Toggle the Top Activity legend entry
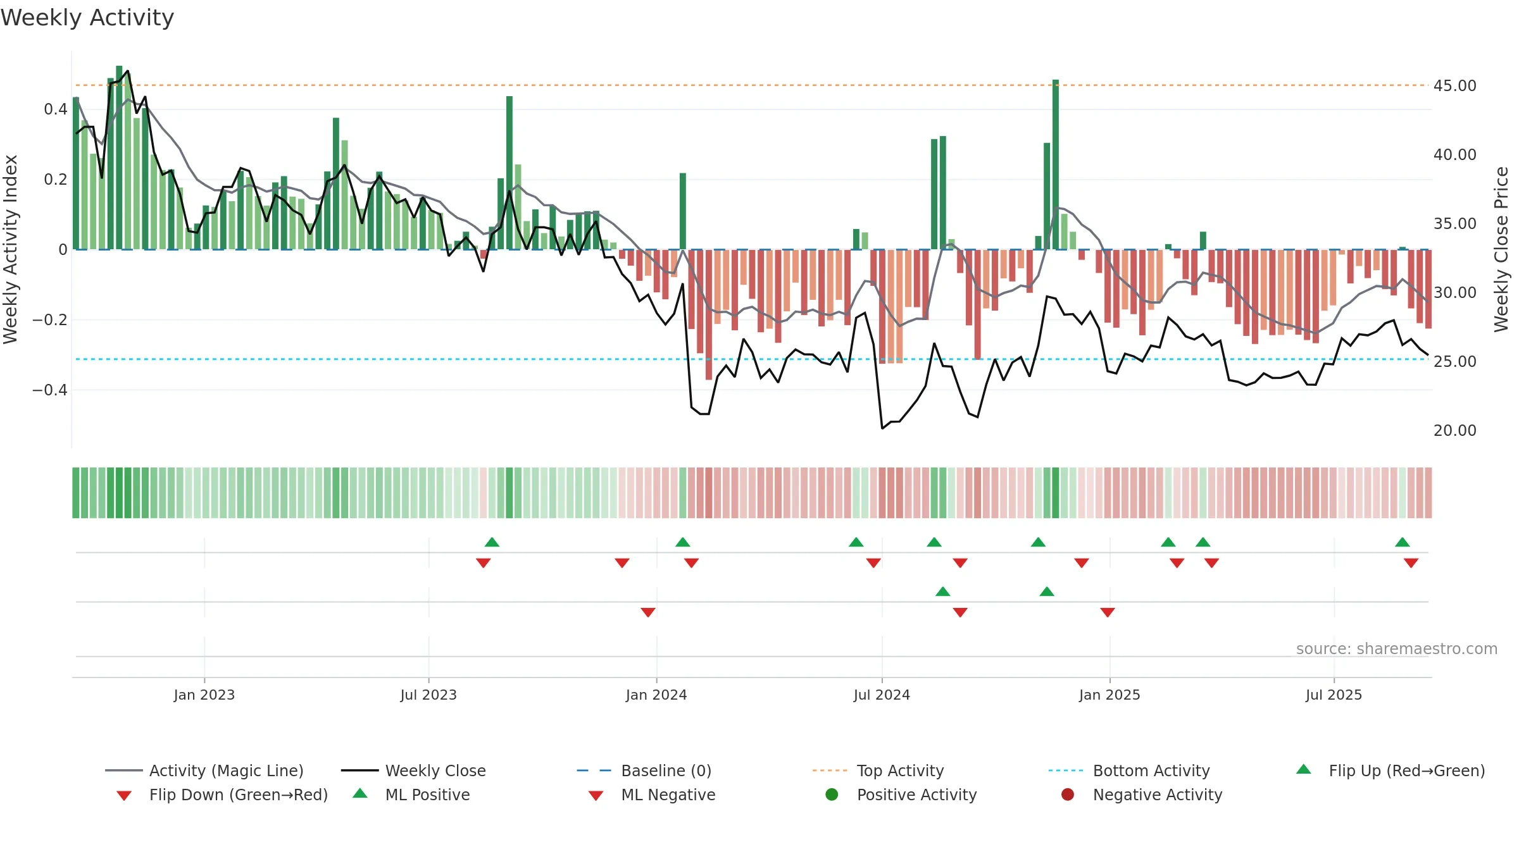 click(x=878, y=770)
